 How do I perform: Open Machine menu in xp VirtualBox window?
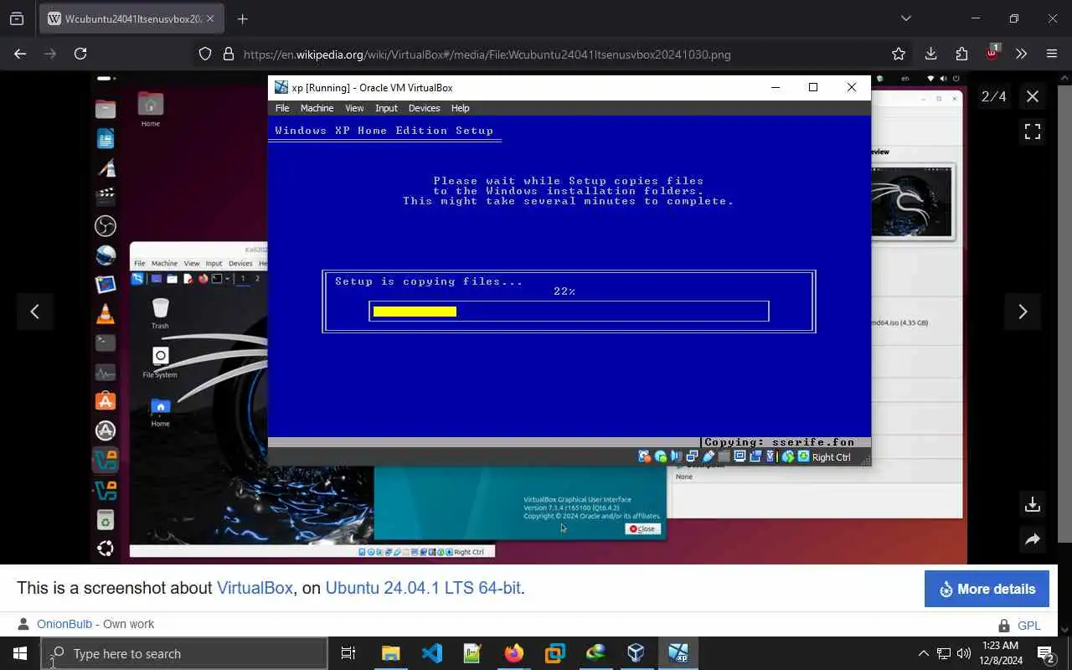tap(317, 108)
